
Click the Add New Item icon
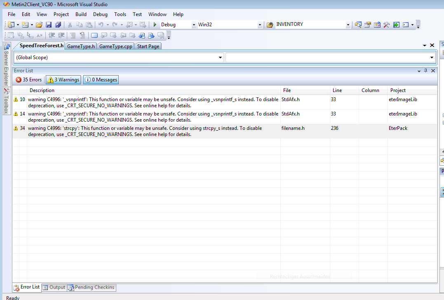25,25
